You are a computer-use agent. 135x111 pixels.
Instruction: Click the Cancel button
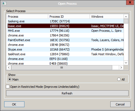pyautogui.click(x=120, y=104)
